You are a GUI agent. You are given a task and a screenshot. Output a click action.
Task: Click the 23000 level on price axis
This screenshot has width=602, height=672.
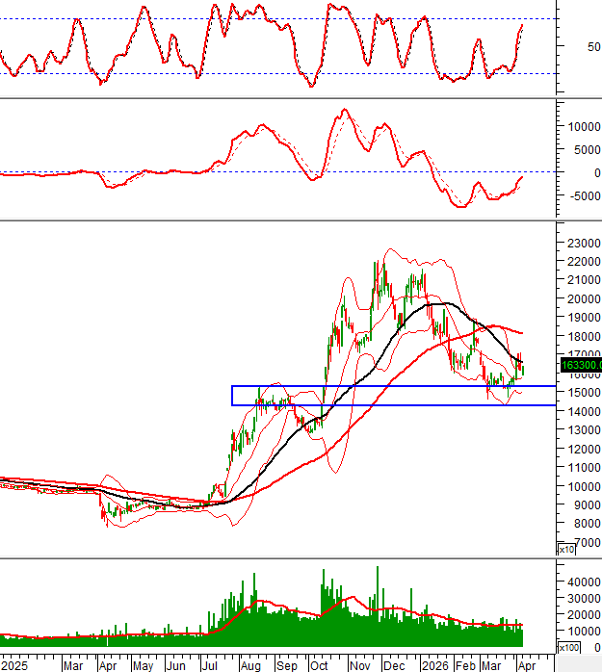point(580,243)
